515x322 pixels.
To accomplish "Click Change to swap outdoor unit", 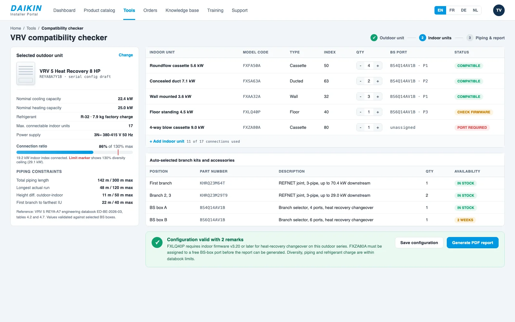I will [126, 55].
